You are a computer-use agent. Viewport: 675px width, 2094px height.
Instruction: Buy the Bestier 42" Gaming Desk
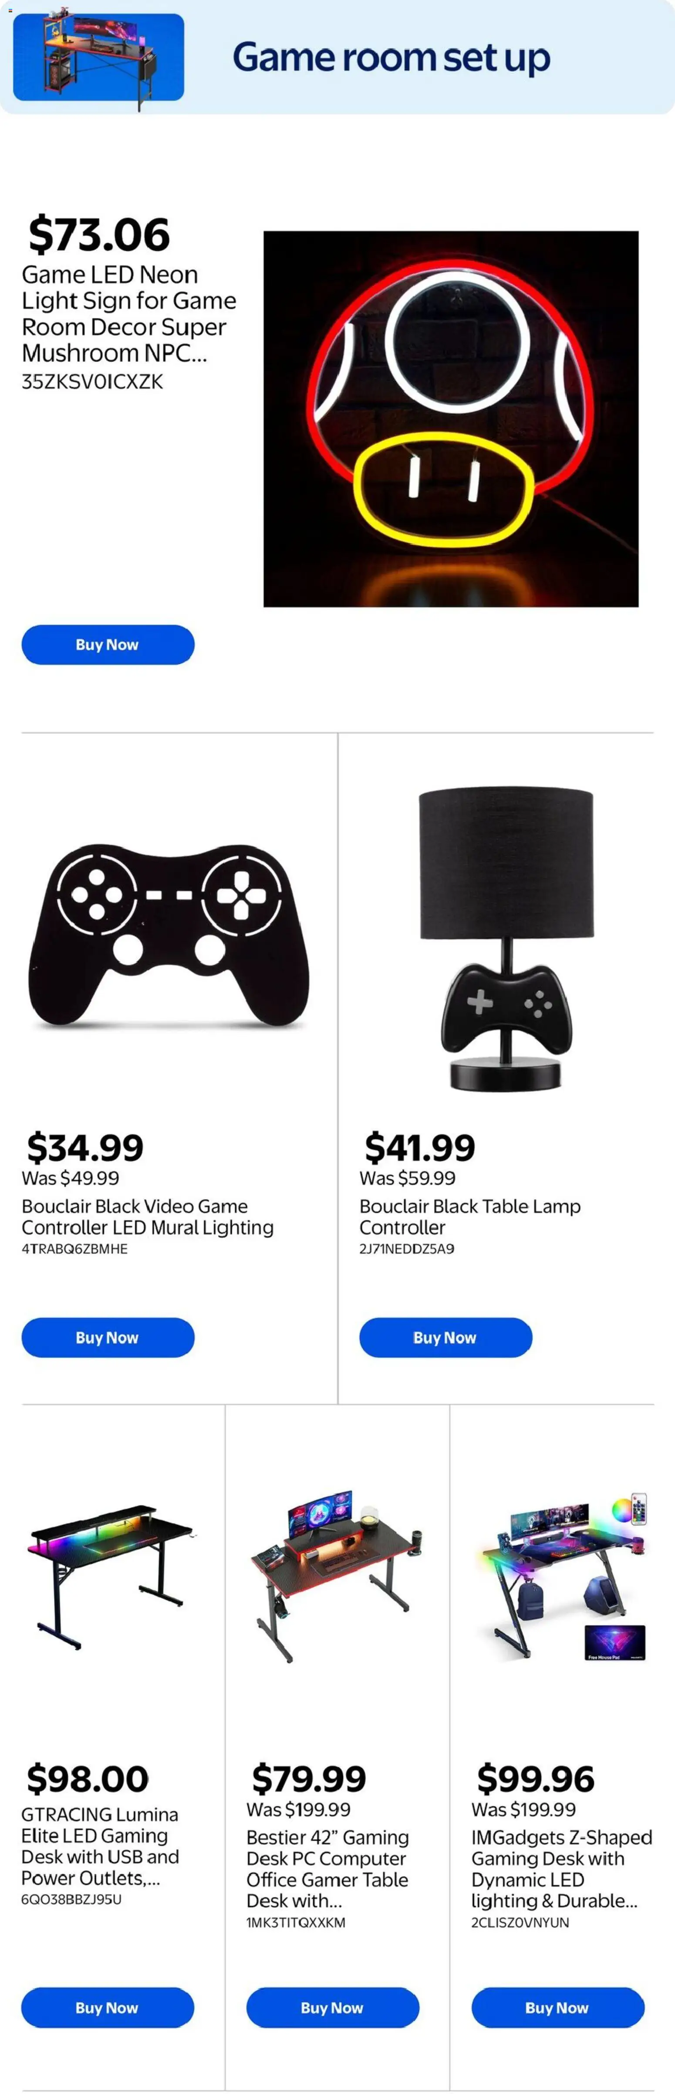[x=333, y=2007]
